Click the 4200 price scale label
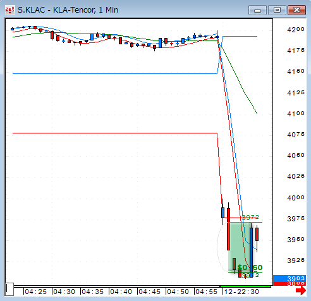The image size is (311, 301). (x=296, y=30)
